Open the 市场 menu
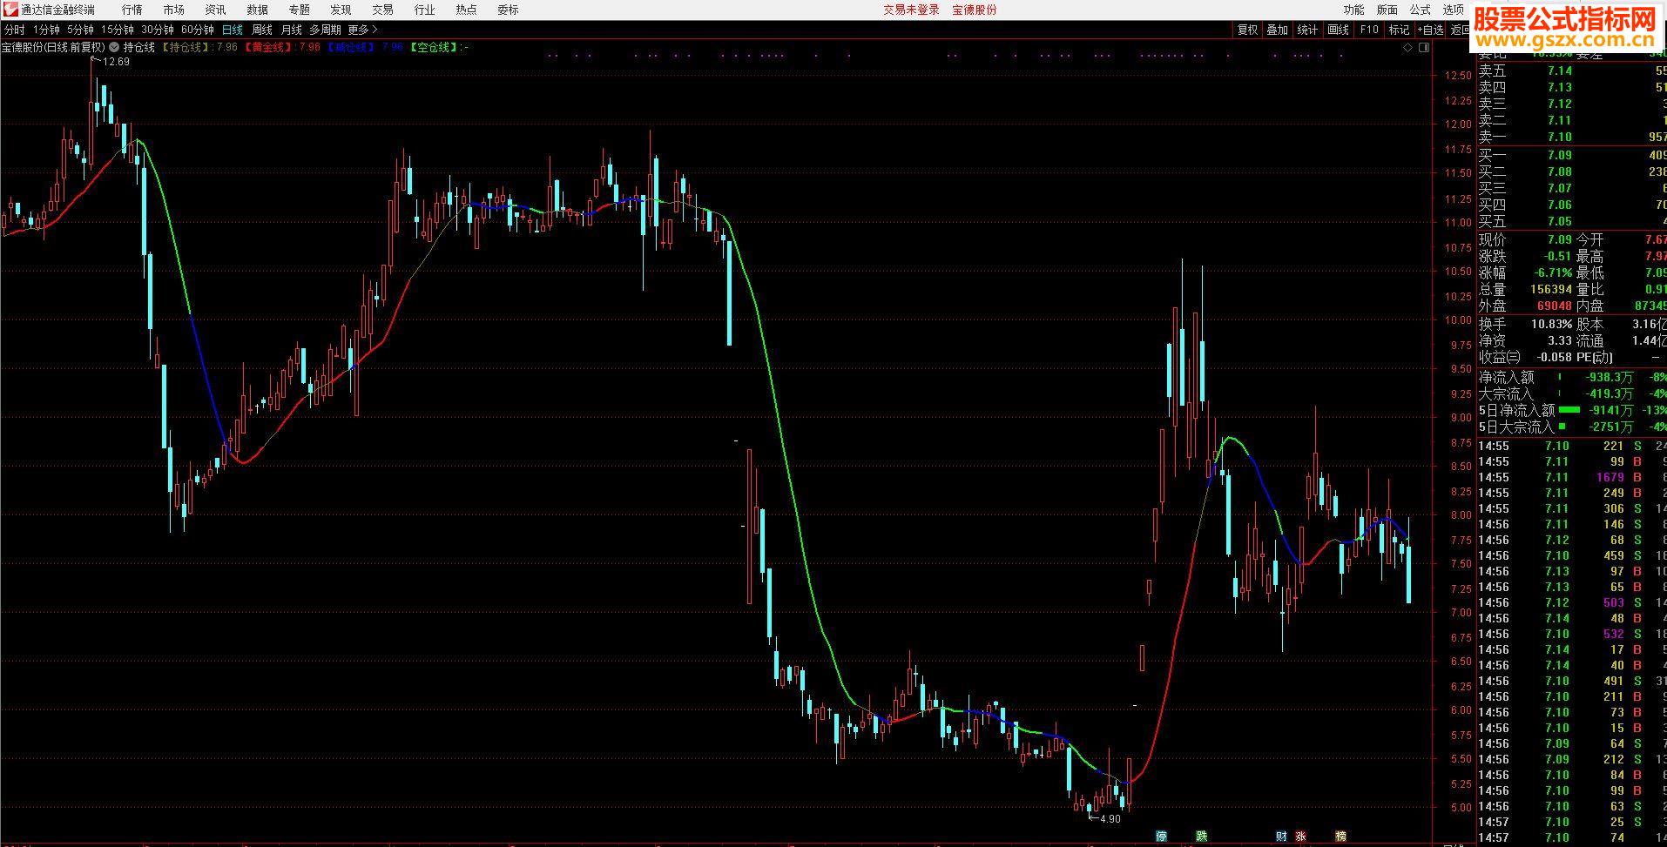 tap(174, 10)
